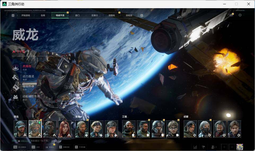Screen dimensions: 255x151
Task: Close the 三角洲行动 window
Action: pyautogui.click(x=249, y=4)
